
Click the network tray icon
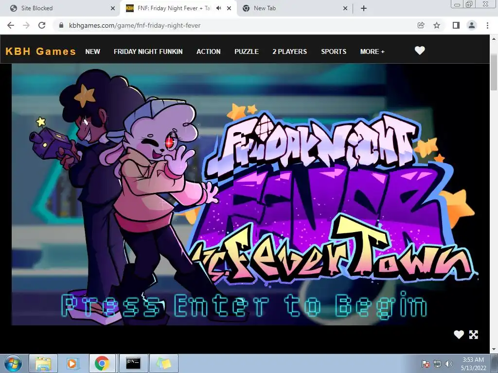pos(437,363)
